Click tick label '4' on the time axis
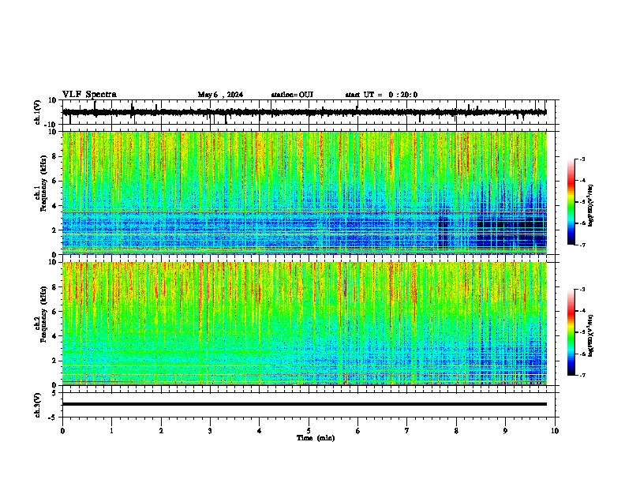Image resolution: width=625 pixels, height=483 pixels. tap(260, 431)
